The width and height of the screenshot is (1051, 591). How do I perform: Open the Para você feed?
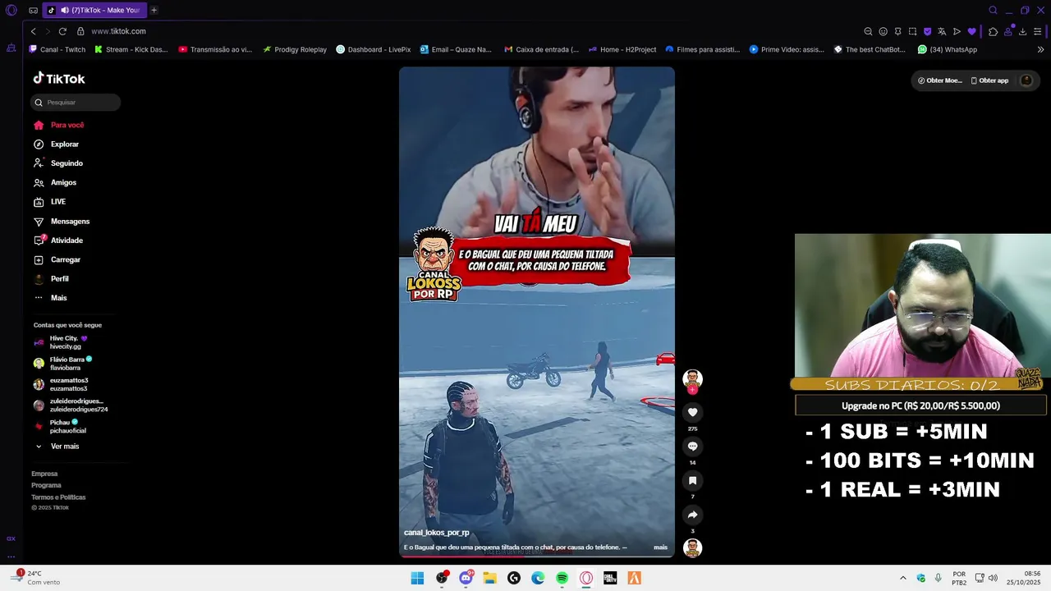pyautogui.click(x=58, y=125)
